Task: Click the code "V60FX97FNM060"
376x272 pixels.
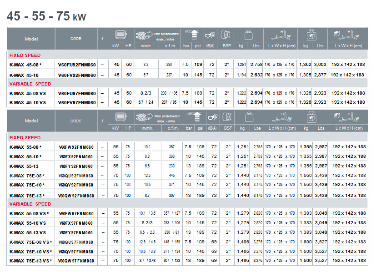Action: (76, 223)
